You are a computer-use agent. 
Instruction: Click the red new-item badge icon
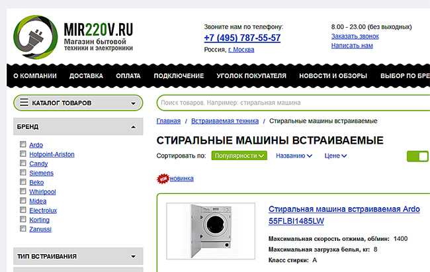point(163,179)
